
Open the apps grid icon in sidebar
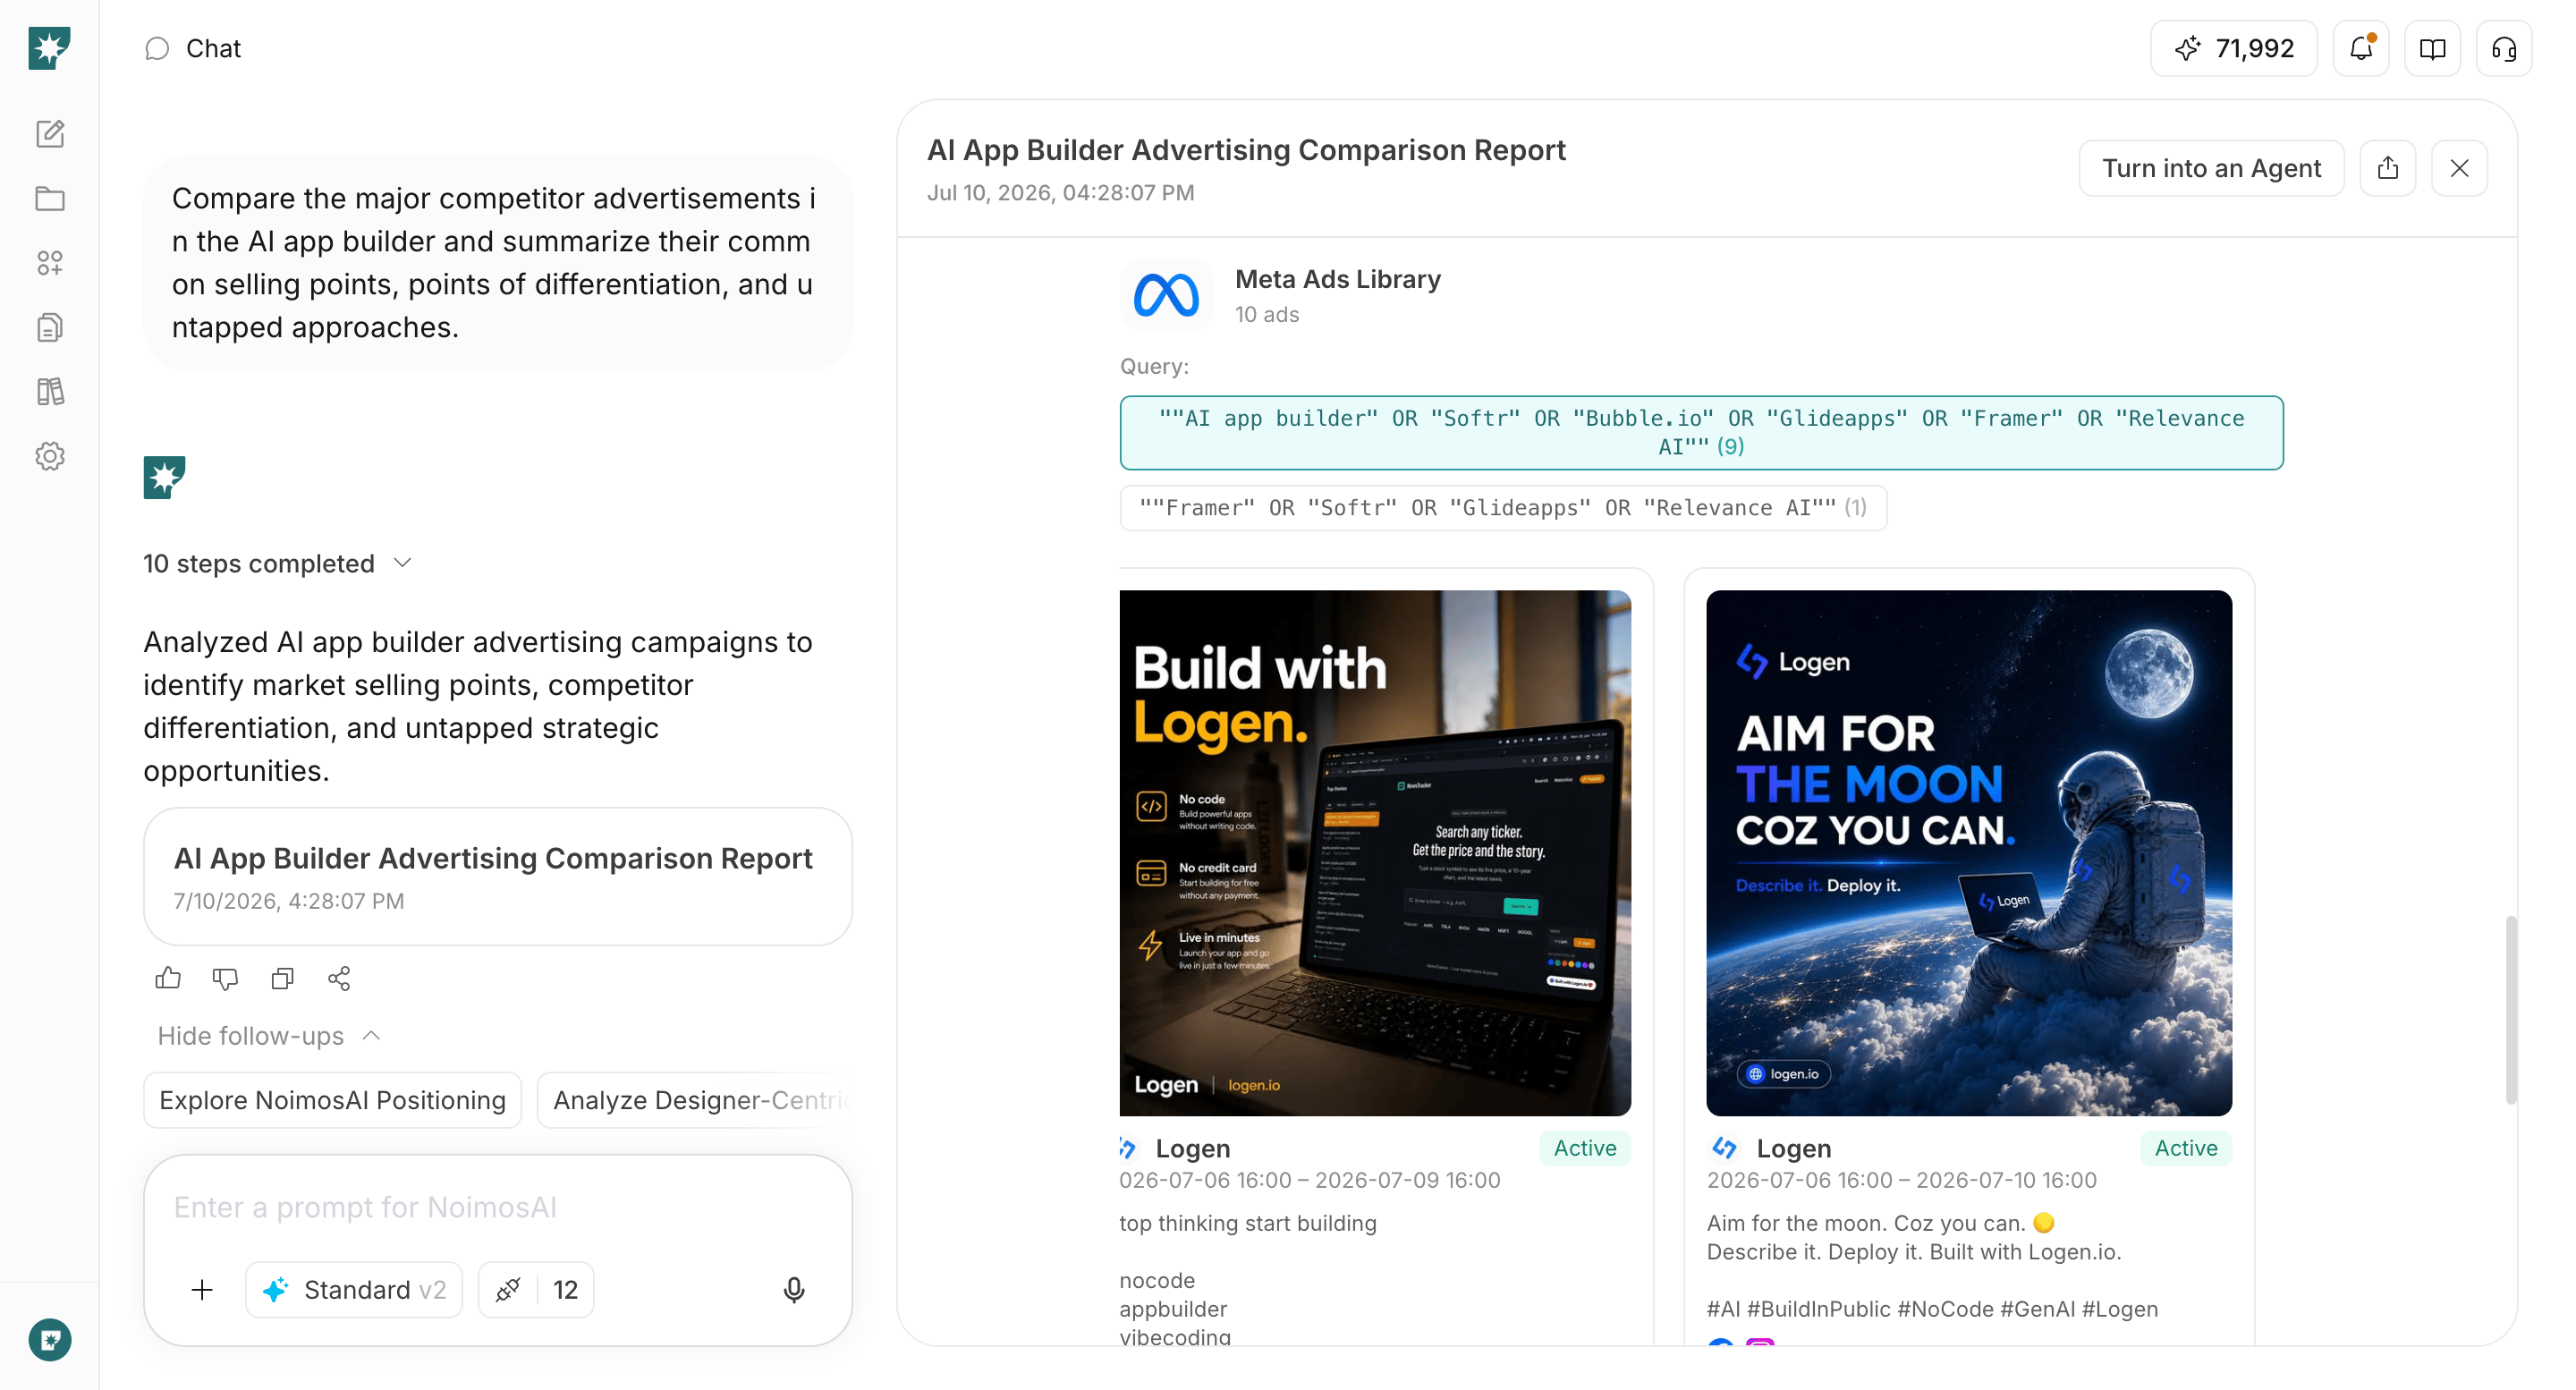click(50, 263)
